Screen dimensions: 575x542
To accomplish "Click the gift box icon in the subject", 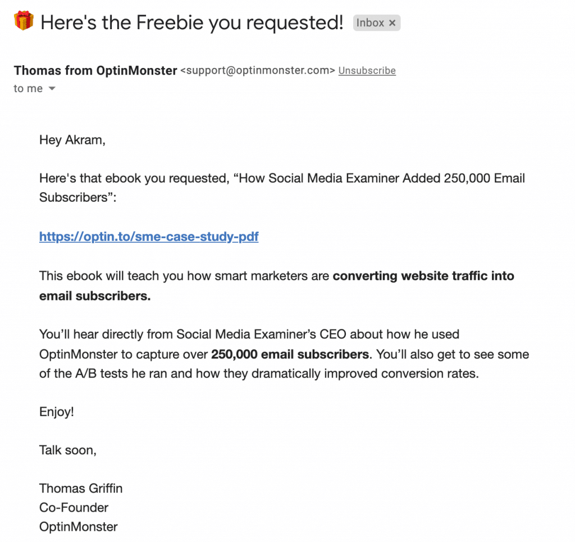I will pos(24,21).
